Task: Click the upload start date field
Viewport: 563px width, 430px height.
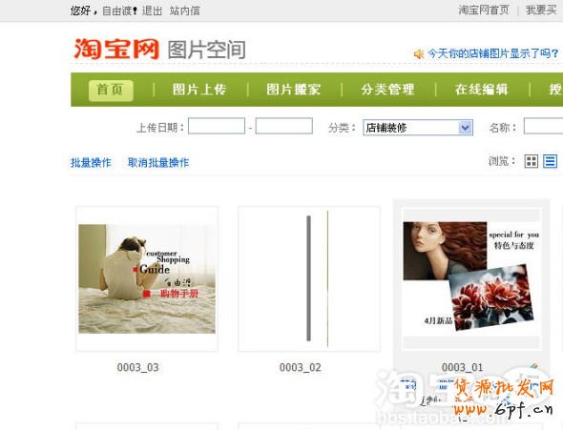Action: 217,126
